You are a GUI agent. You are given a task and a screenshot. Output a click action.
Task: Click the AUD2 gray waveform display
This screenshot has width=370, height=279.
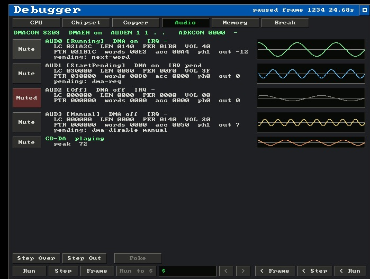click(x=311, y=98)
